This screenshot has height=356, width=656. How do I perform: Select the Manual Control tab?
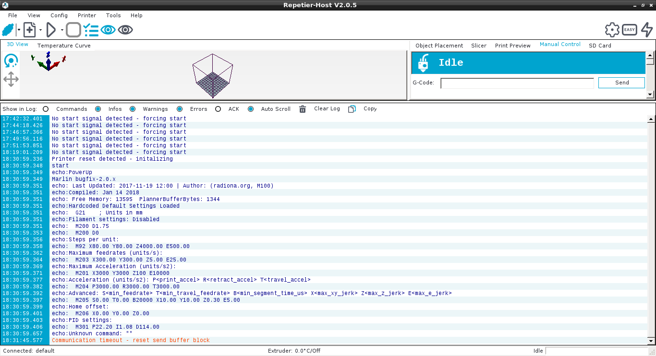[560, 44]
